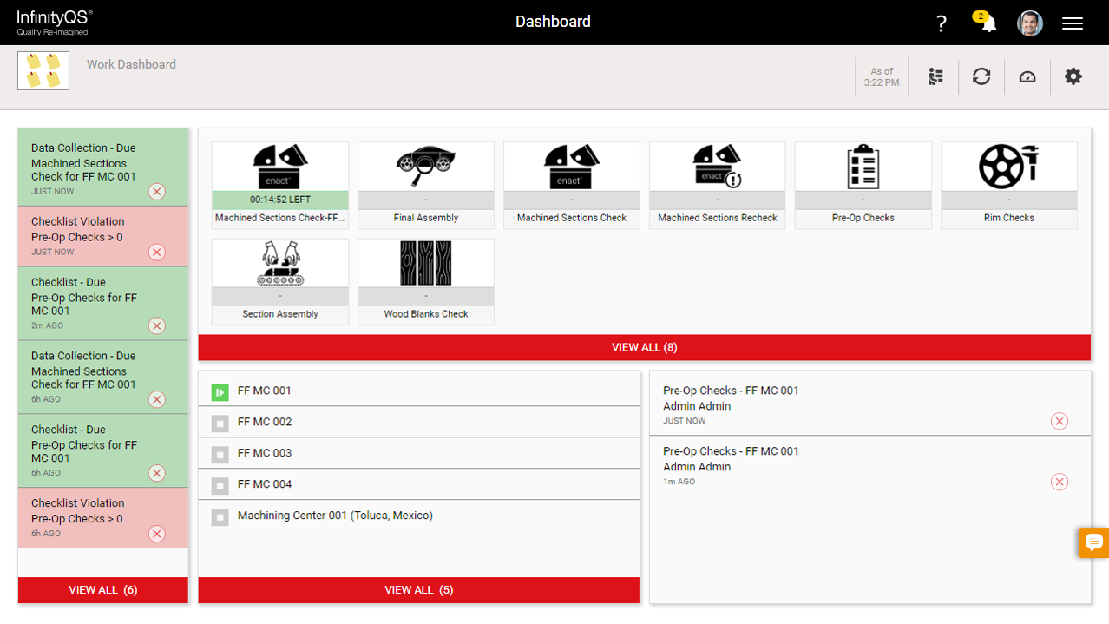Dismiss Checklist Due notification from 6h AGO

tap(156, 474)
